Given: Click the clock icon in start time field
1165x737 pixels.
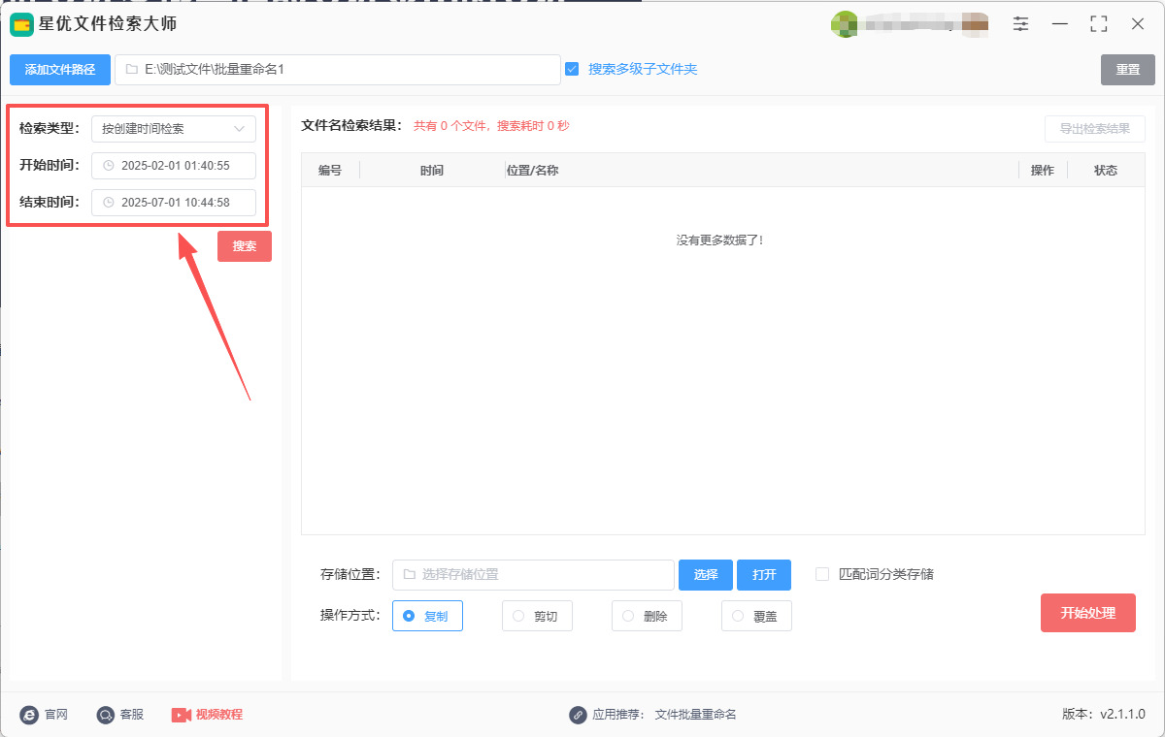Looking at the screenshot, I should coord(109,166).
